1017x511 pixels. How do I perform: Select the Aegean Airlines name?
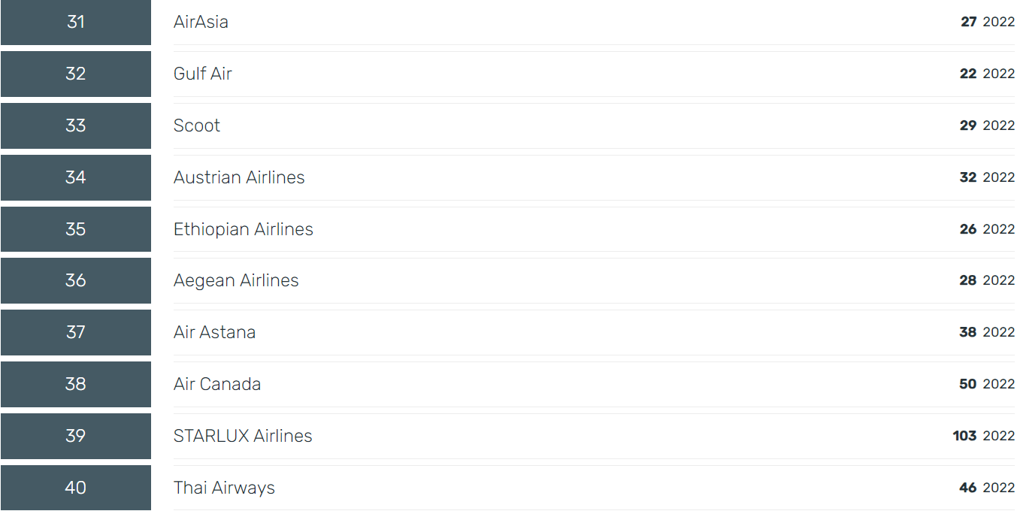(236, 280)
